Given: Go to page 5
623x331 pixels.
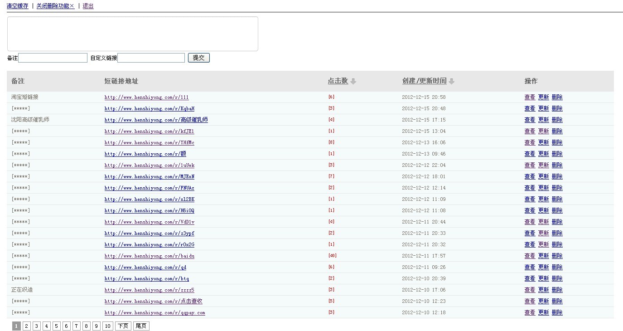Looking at the screenshot, I should (57, 326).
